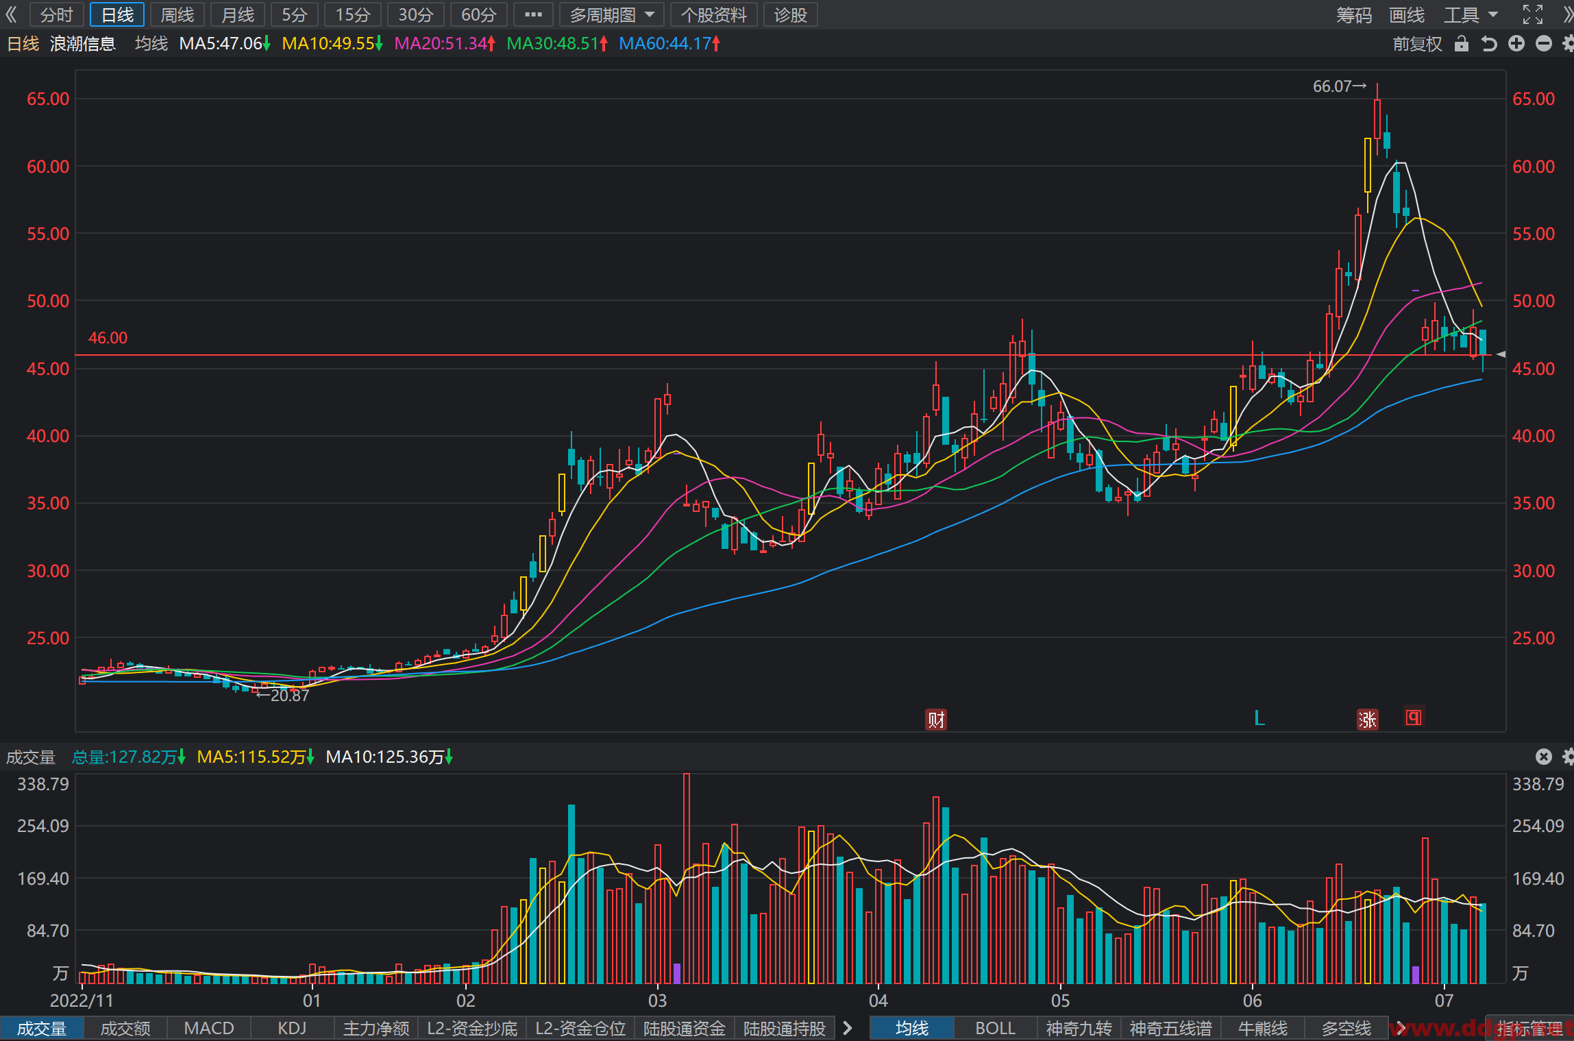Click the lock icon beside 前复权
Screen dimensions: 1574x1041
coord(1461,44)
